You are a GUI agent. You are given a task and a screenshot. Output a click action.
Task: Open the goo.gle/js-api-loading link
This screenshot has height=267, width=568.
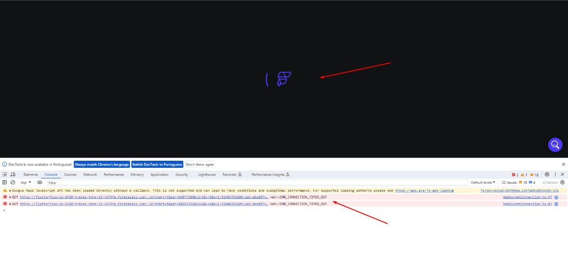(424, 190)
